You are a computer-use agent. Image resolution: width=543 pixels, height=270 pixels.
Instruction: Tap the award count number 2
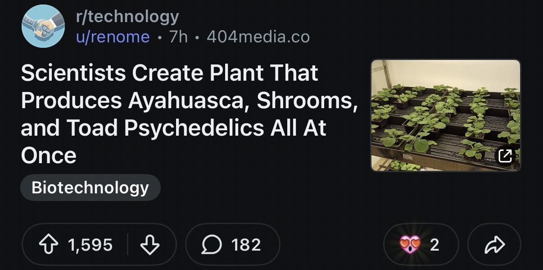[x=434, y=245]
